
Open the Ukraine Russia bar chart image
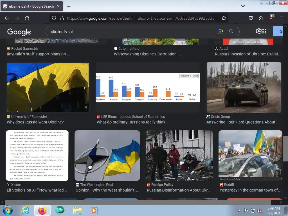(147, 88)
